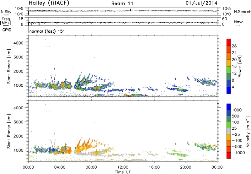Click the 'Slant Range [km]' label of power panel
The image size is (251, 174).
click(x=9, y=66)
